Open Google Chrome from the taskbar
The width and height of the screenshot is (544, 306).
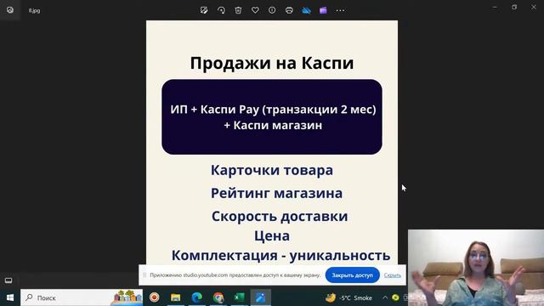[218, 297]
